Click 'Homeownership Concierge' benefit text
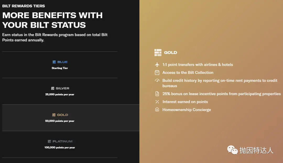 [x=187, y=110]
